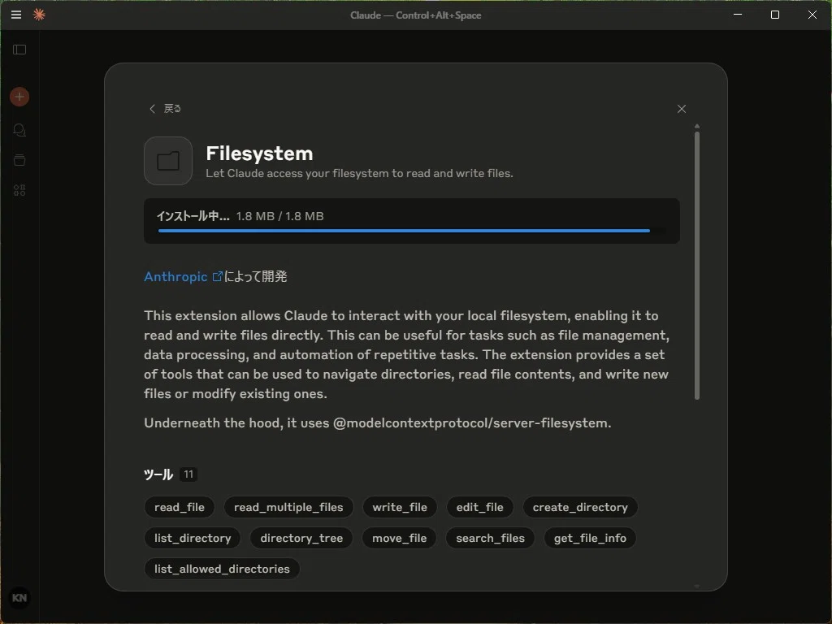
Task: Select the read_multiple_files tool chip
Action: pos(288,507)
